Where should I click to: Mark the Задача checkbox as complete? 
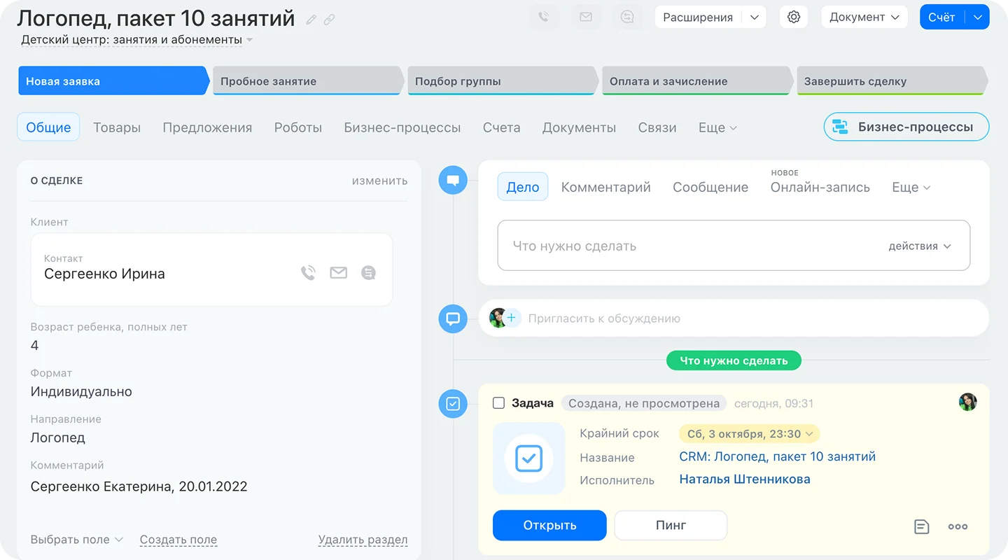498,403
